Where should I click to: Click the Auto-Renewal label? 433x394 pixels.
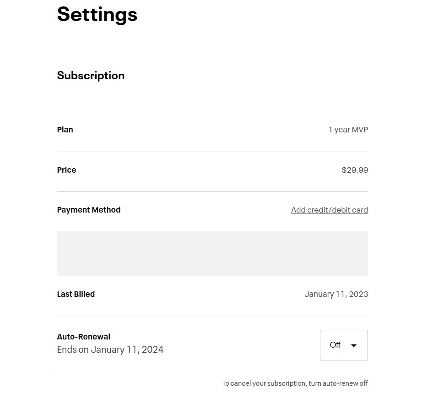coord(84,337)
